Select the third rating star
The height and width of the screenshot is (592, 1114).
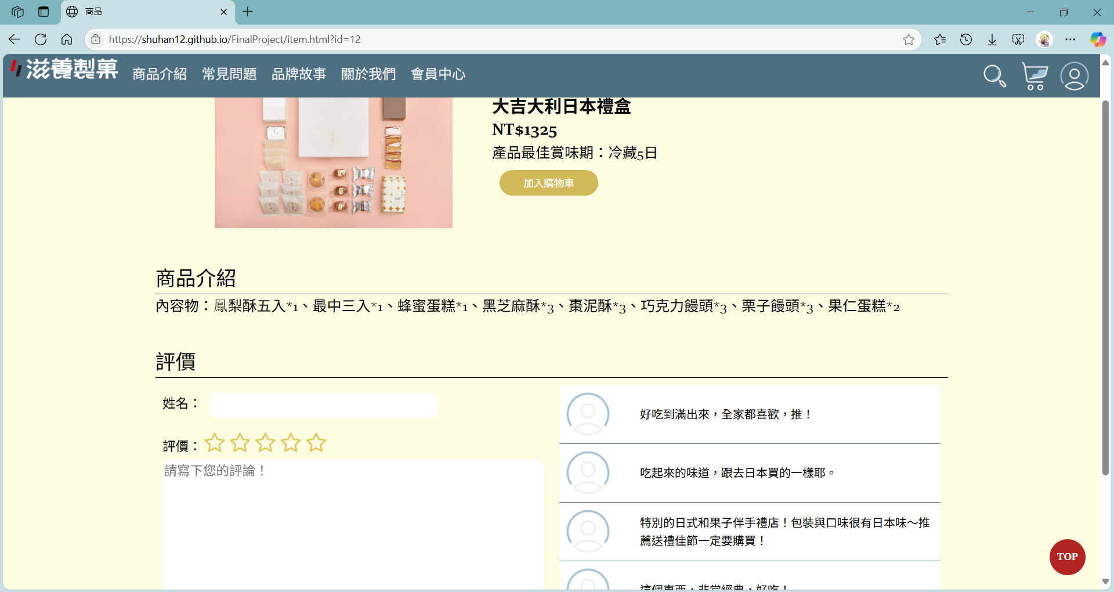(x=265, y=443)
